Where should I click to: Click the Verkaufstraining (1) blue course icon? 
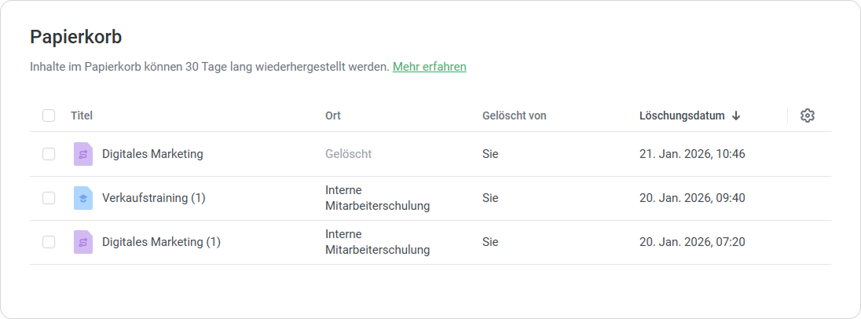pyautogui.click(x=83, y=198)
